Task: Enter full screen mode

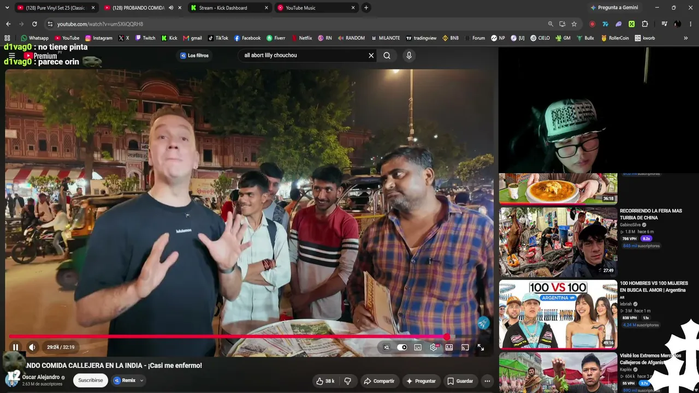Action: (x=481, y=347)
